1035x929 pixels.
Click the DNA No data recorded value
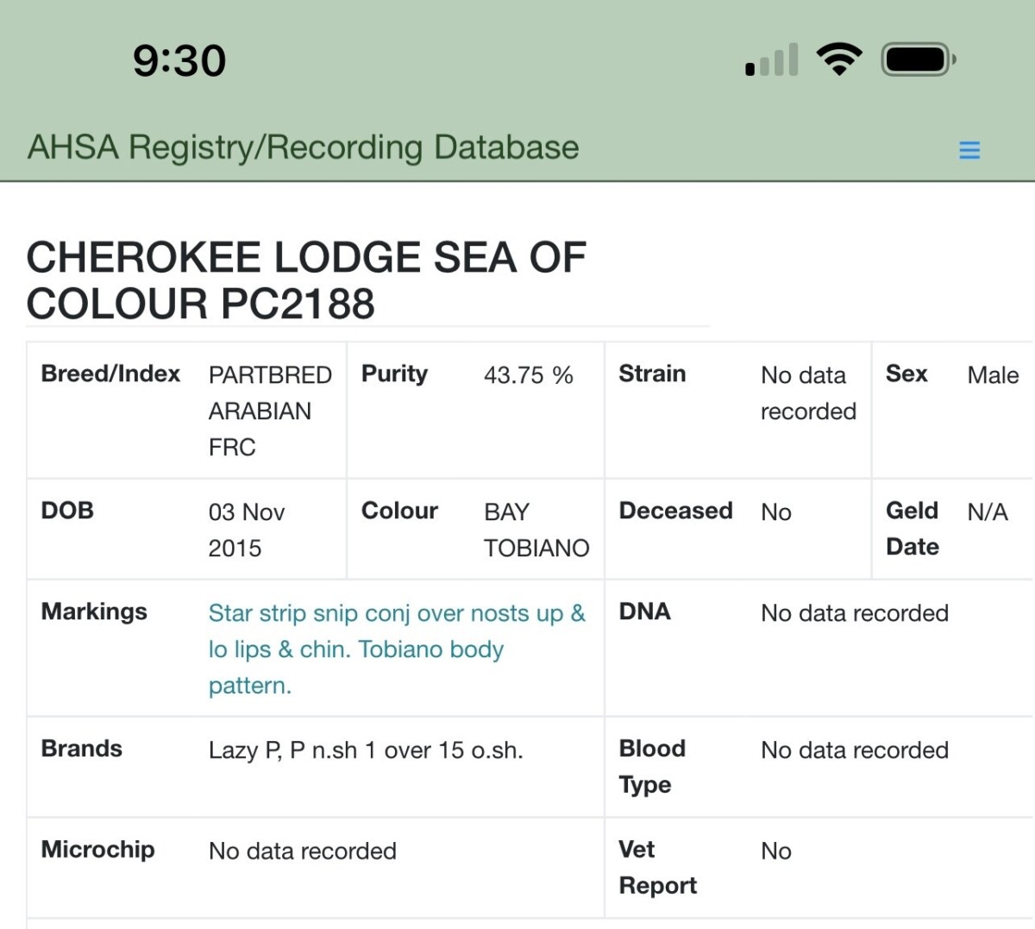click(855, 613)
